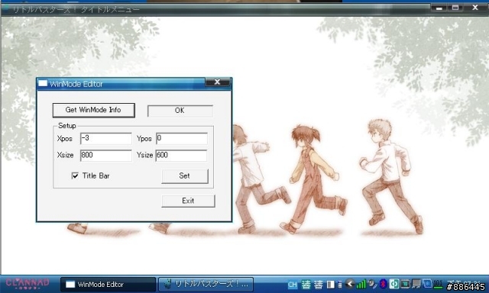The image size is (489, 293).
Task: Switch to WinMode Editor taskbar button
Action: pos(108,285)
